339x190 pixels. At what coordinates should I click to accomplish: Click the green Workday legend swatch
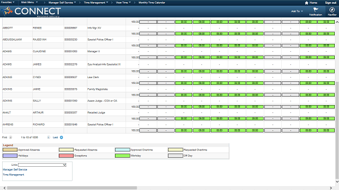coord(122,156)
